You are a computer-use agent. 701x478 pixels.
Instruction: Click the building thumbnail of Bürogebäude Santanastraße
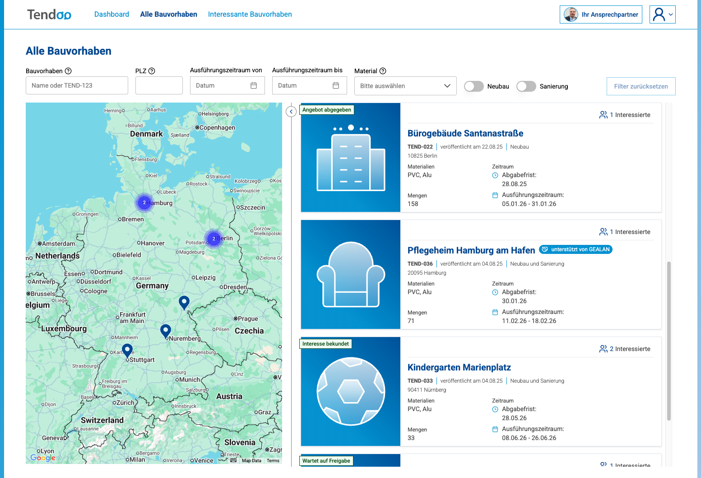350,157
